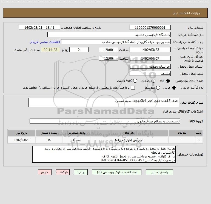211x204 pixels.
Task: Click the مشاهده مدارک پیوستی (0) button
Action: [117, 172]
